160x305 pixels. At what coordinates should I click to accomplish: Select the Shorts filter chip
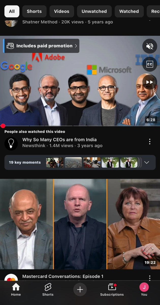34,11
